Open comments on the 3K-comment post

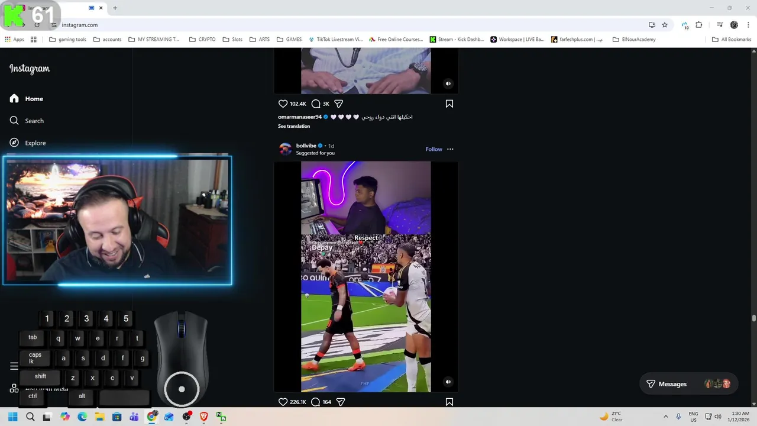pyautogui.click(x=316, y=104)
